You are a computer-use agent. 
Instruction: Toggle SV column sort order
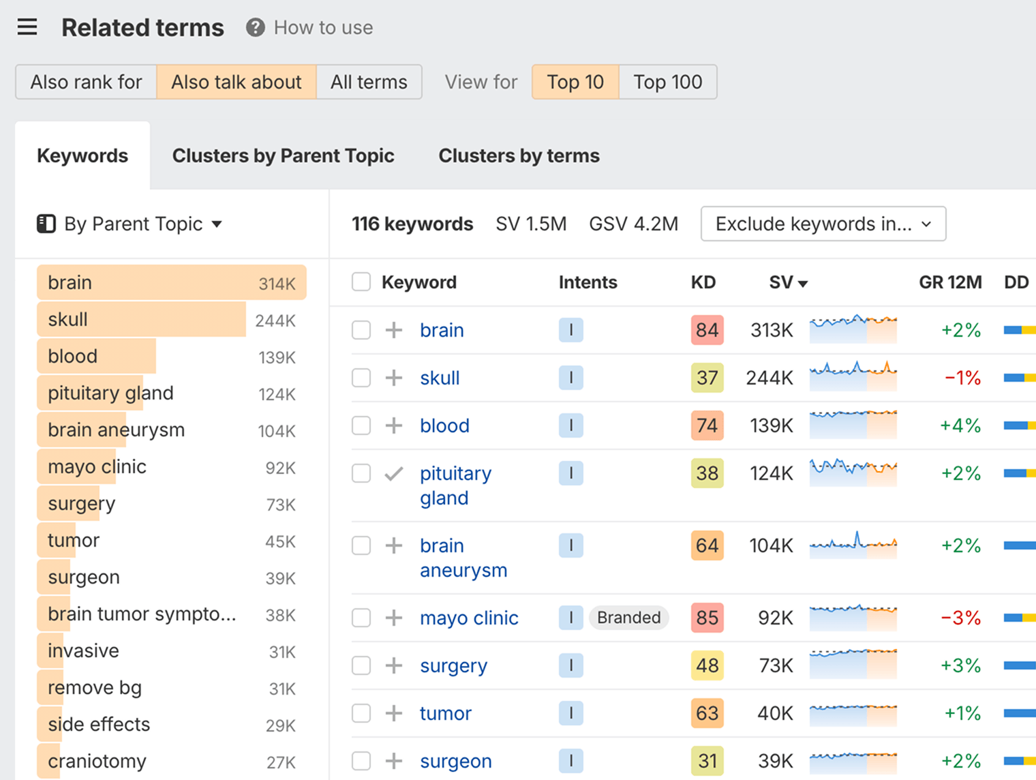787,282
